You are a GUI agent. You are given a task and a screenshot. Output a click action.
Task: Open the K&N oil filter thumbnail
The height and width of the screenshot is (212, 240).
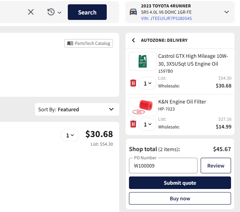click(x=143, y=107)
